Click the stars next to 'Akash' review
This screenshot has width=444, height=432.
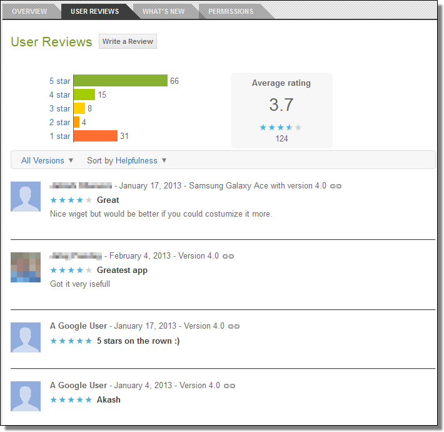coord(71,399)
